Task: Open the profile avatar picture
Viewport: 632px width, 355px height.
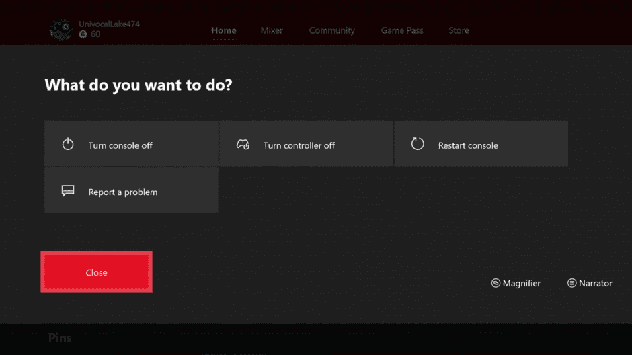Action: (61, 29)
